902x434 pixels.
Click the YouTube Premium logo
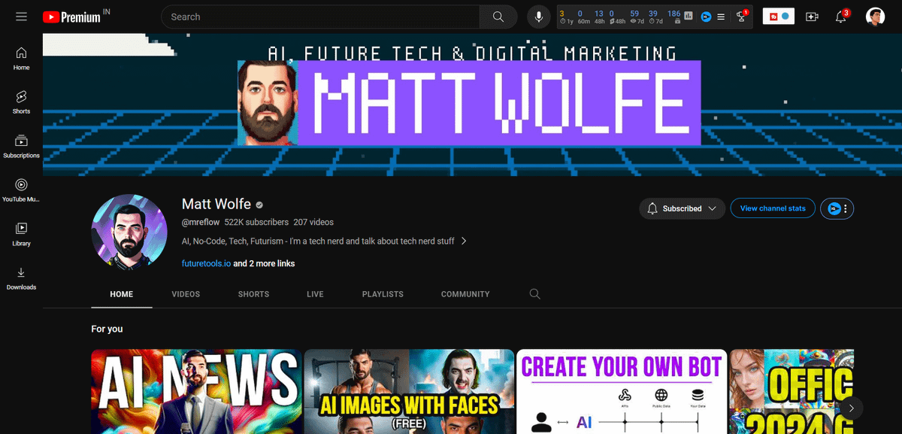point(72,17)
